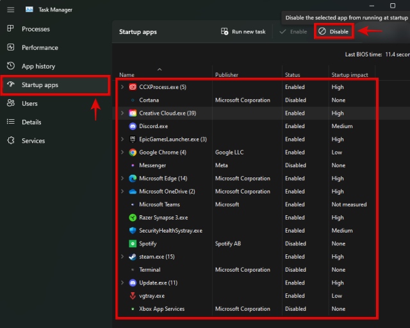Click the Microsoft Edge icon in list
Image resolution: width=410 pixels, height=328 pixels.
(x=133, y=178)
